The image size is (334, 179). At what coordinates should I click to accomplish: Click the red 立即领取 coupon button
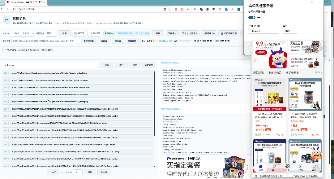point(261,52)
